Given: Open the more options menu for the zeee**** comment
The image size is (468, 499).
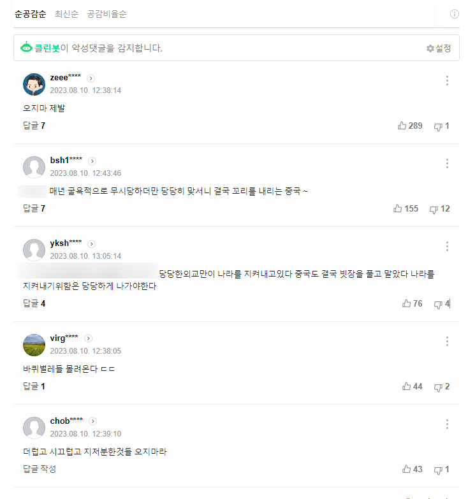Looking at the screenshot, I should coord(447,80).
